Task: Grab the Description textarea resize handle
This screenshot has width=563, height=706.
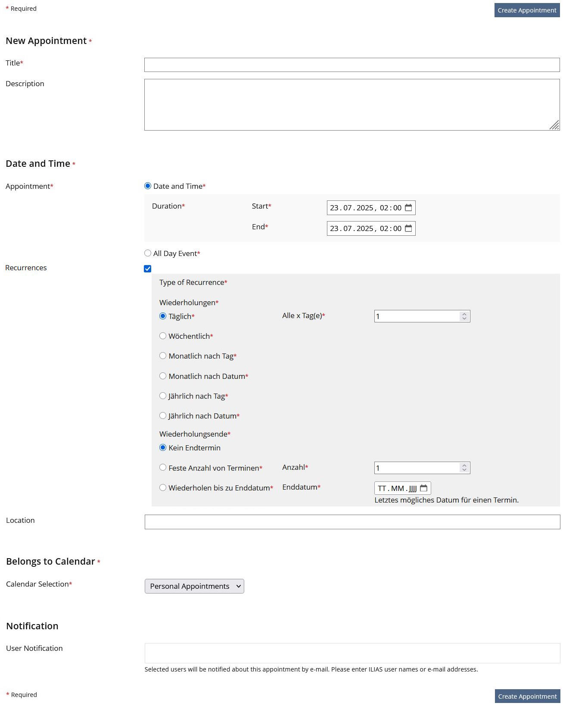Action: (555, 125)
